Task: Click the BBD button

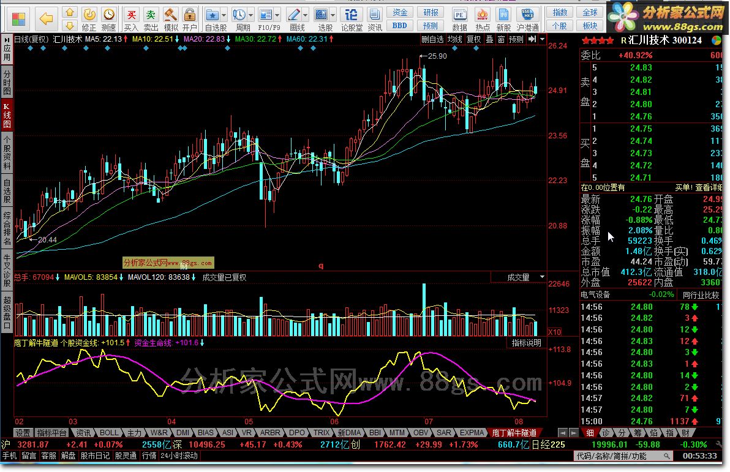Action: tap(400, 26)
